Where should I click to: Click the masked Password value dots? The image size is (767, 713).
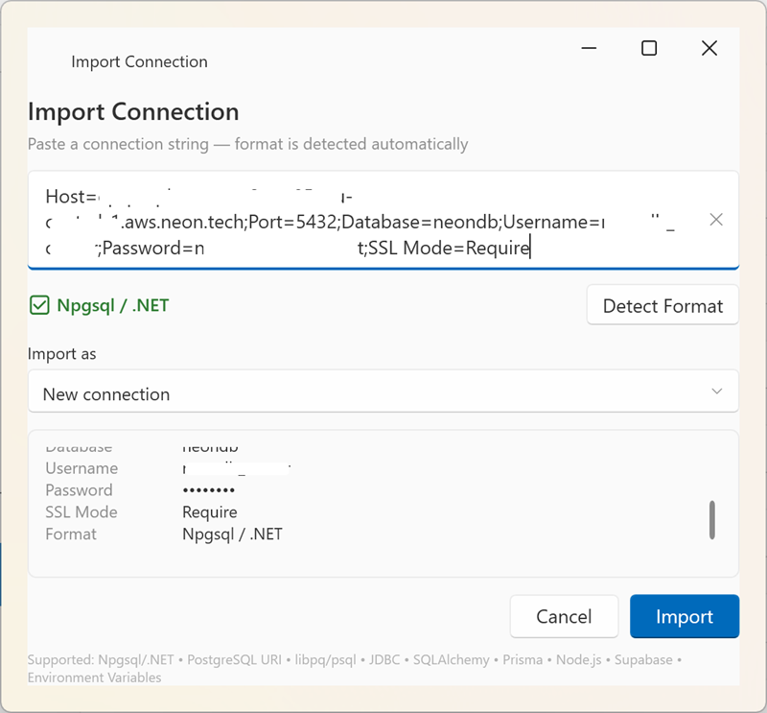[208, 489]
